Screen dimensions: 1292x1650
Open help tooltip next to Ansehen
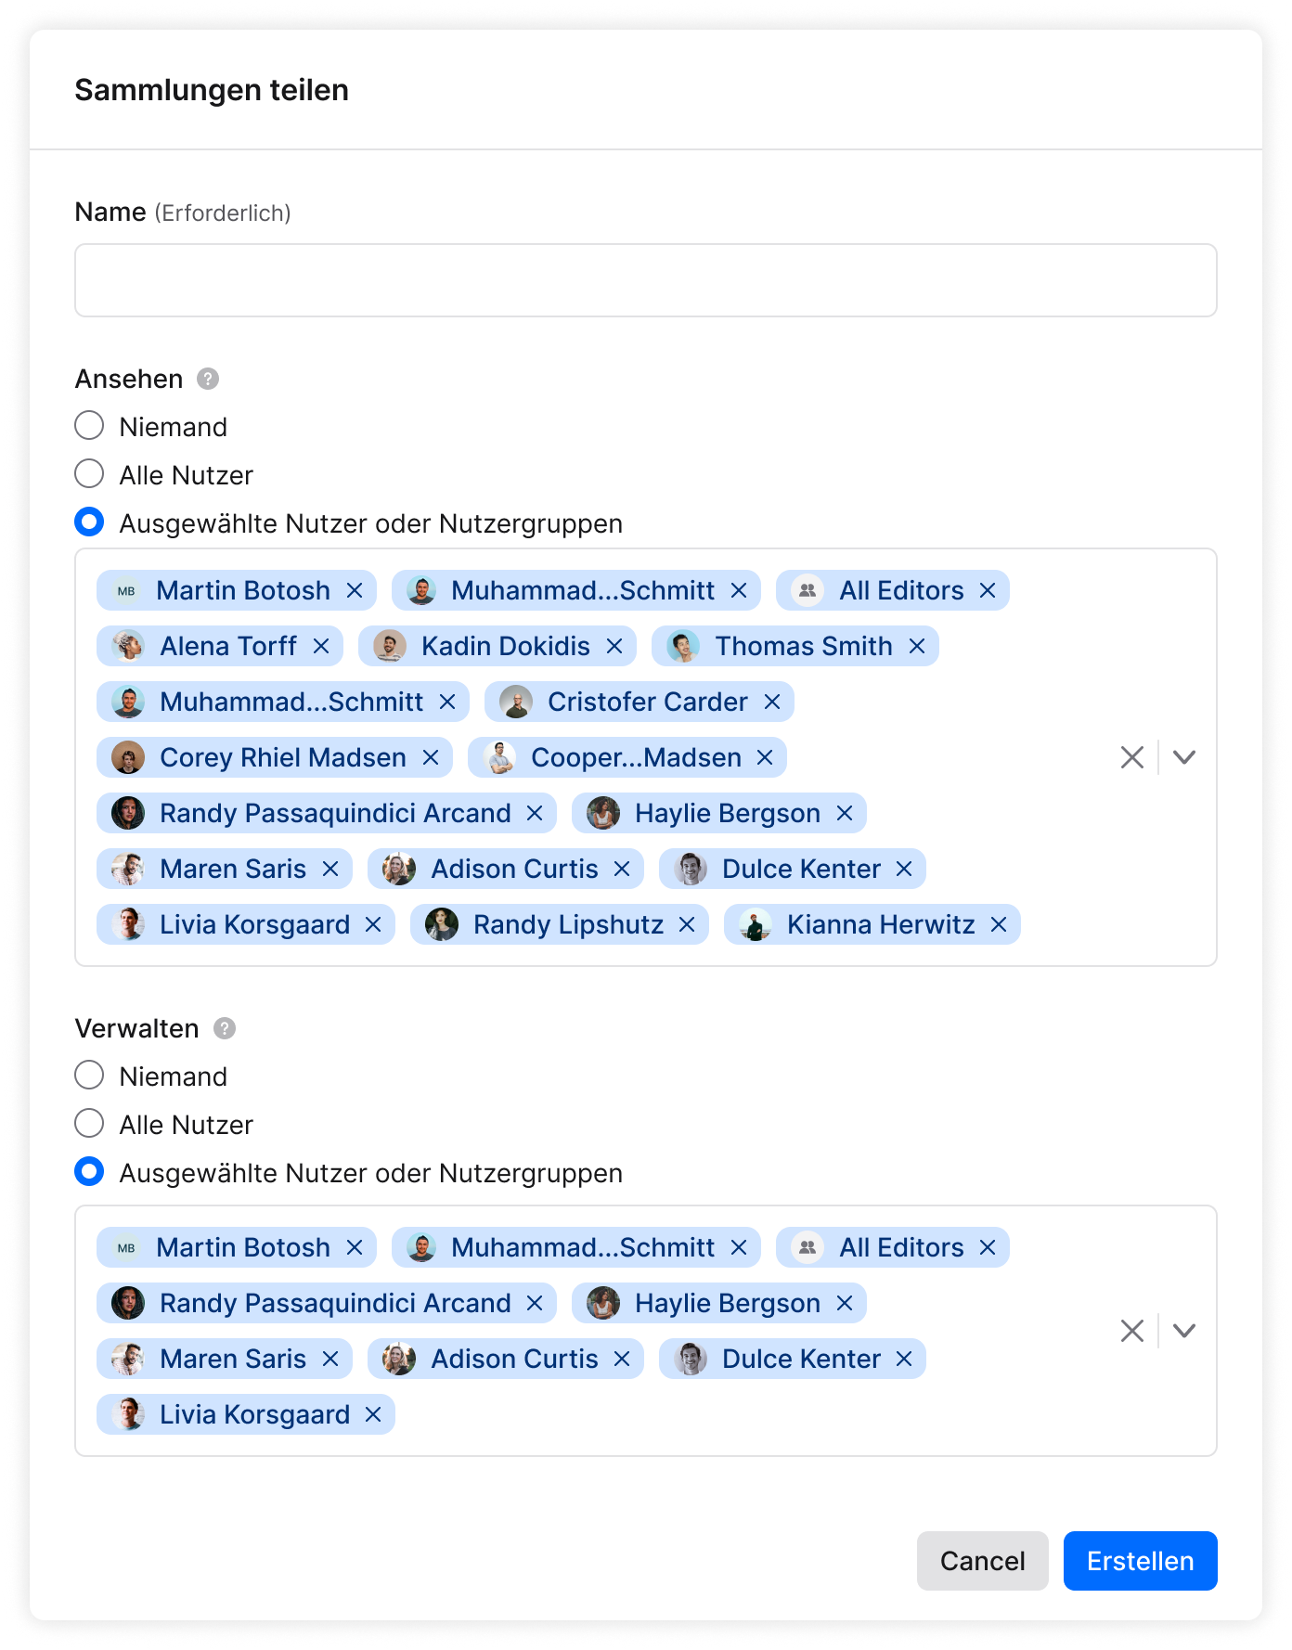[208, 379]
